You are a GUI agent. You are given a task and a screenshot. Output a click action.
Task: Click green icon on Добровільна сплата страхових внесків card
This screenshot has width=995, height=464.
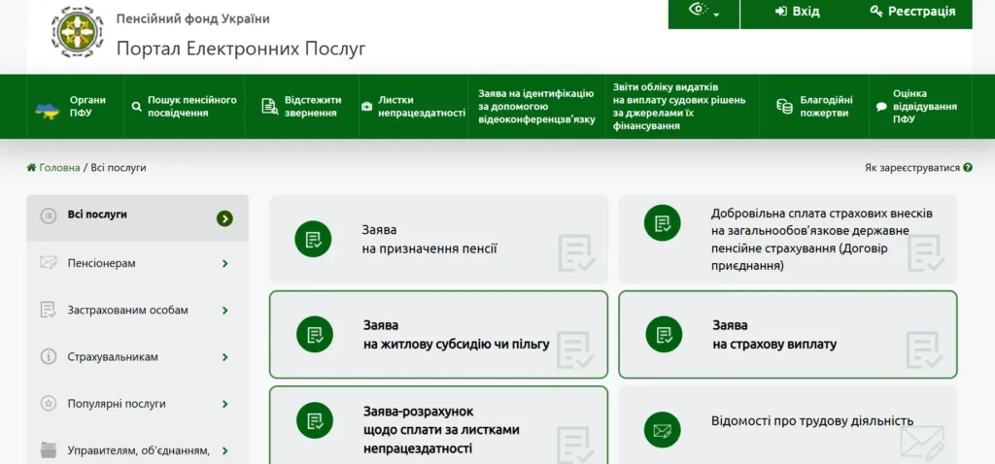coord(663,222)
